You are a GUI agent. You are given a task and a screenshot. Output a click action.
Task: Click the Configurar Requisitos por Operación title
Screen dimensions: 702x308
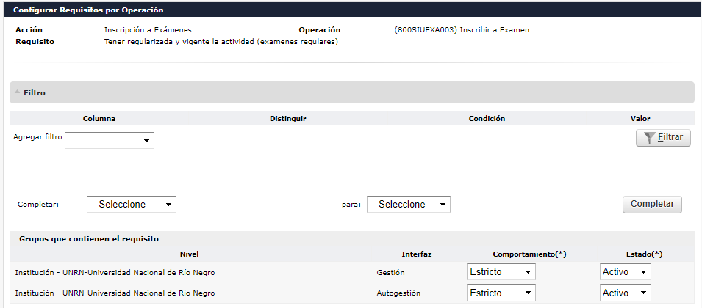tap(89, 10)
